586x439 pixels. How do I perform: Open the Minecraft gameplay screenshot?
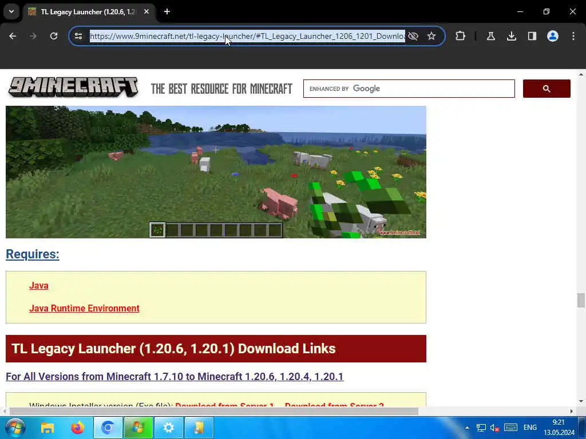click(x=216, y=171)
